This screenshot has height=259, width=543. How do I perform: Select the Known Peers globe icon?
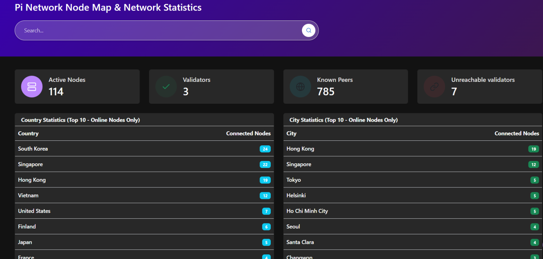300,86
